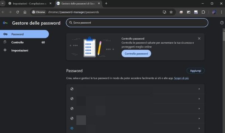Click the 60 count next to Controllo
The width and height of the screenshot is (225, 133).
(x=43, y=42)
